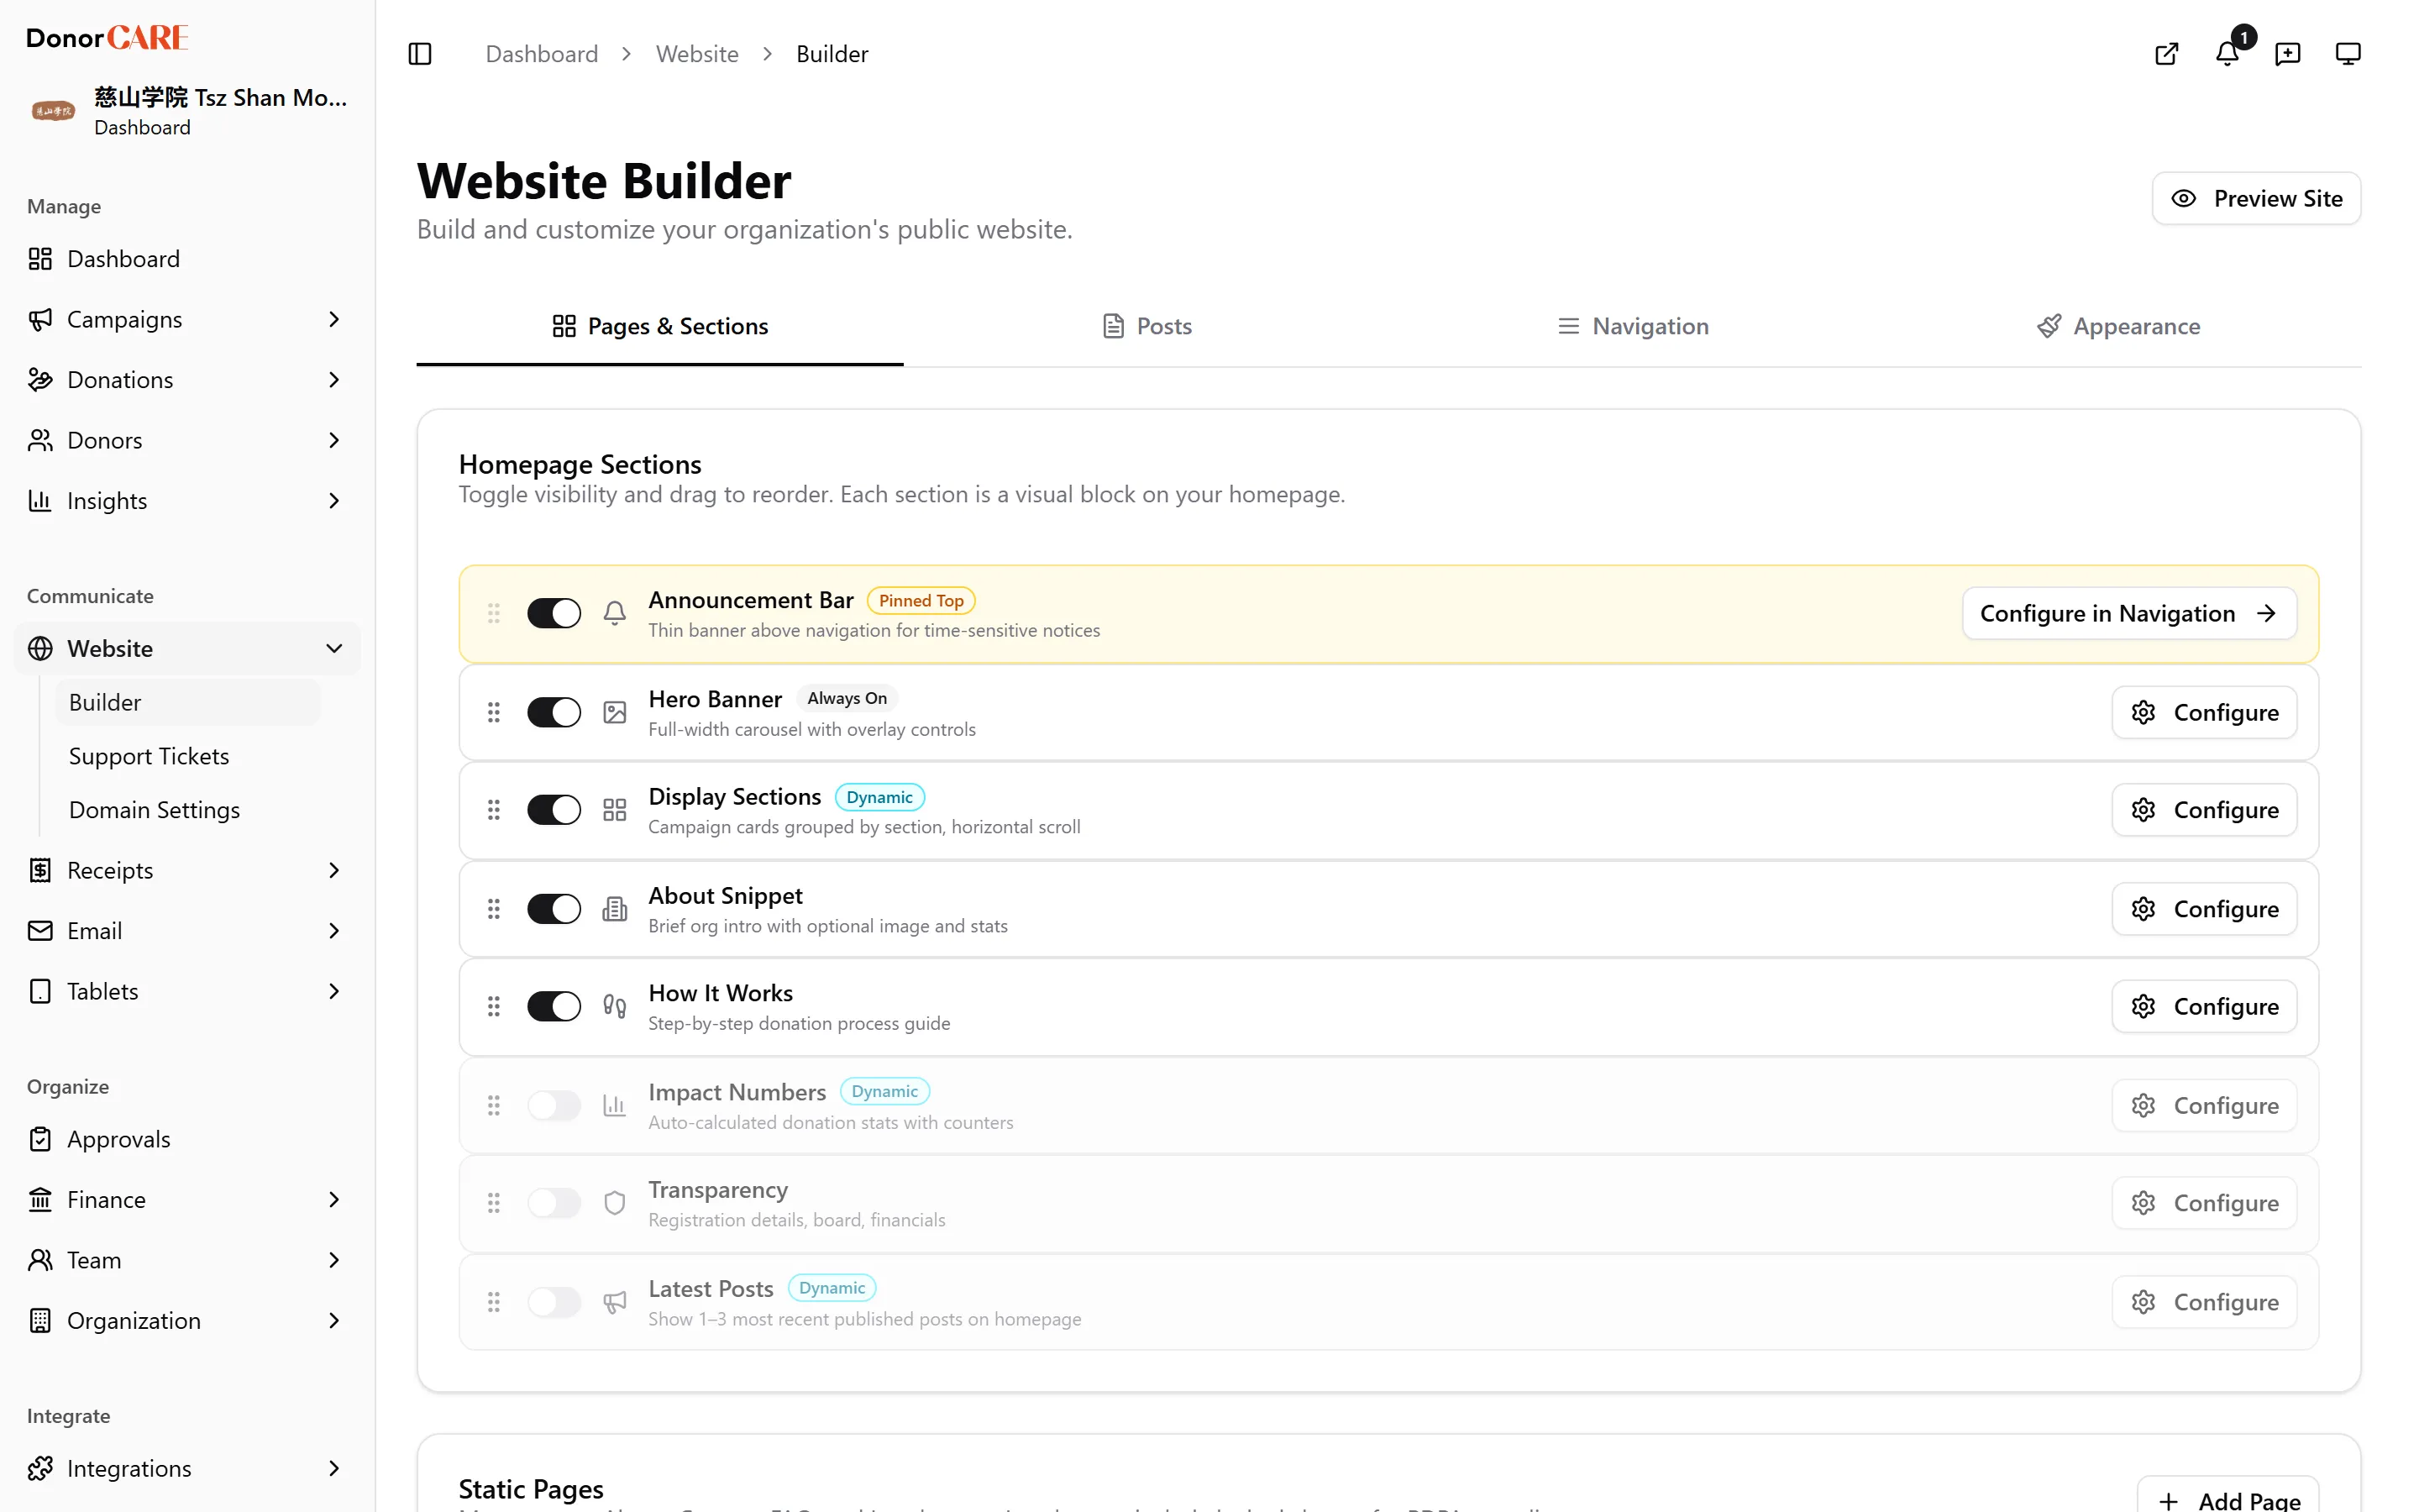Expand the Receipts menu chevron
Image resolution: width=2419 pixels, height=1512 pixels.
pyautogui.click(x=333, y=870)
